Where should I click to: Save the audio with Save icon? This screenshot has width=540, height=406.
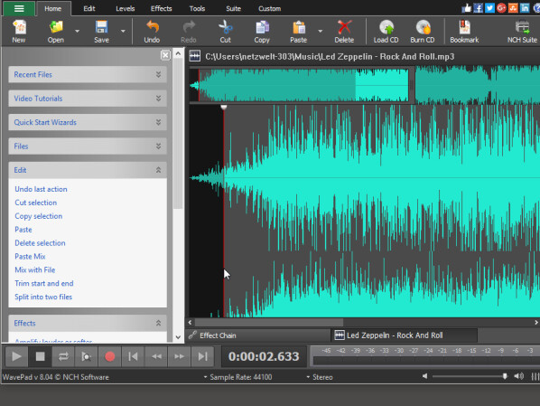102,32
